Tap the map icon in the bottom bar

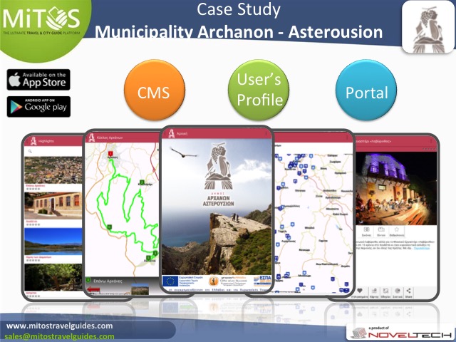coord(374,292)
